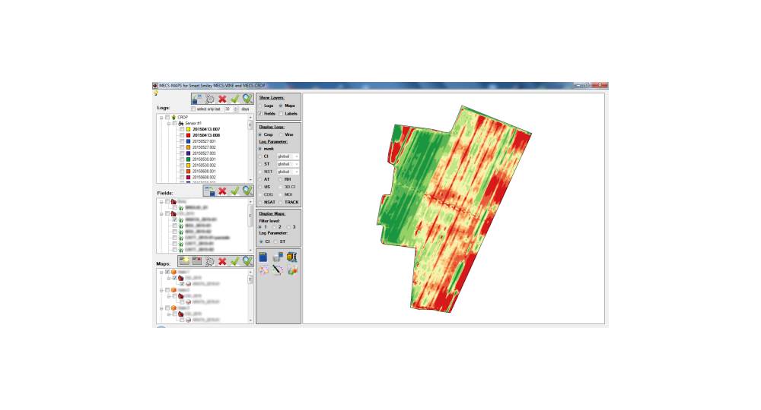Image resolution: width=761 pixels, height=410 pixels.
Task: Open the global dropdown next to NST
Action: [x=288, y=172]
